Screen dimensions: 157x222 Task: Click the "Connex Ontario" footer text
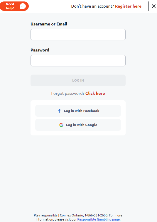tap(72, 215)
